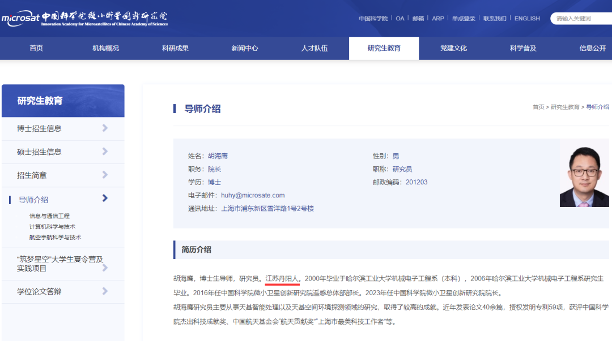Click the title value 研究员
The width and height of the screenshot is (612, 341).
pyautogui.click(x=402, y=169)
